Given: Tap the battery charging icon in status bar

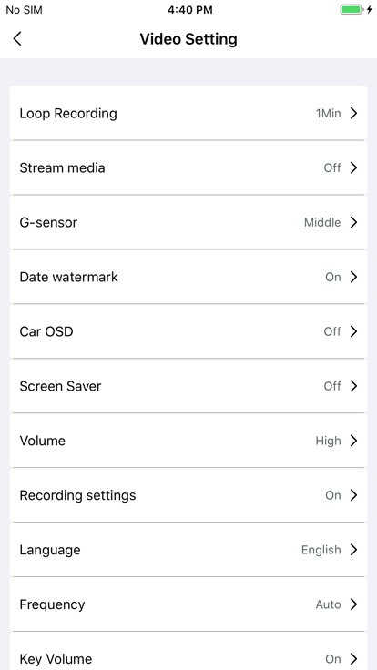Looking at the screenshot, I should (x=356, y=9).
